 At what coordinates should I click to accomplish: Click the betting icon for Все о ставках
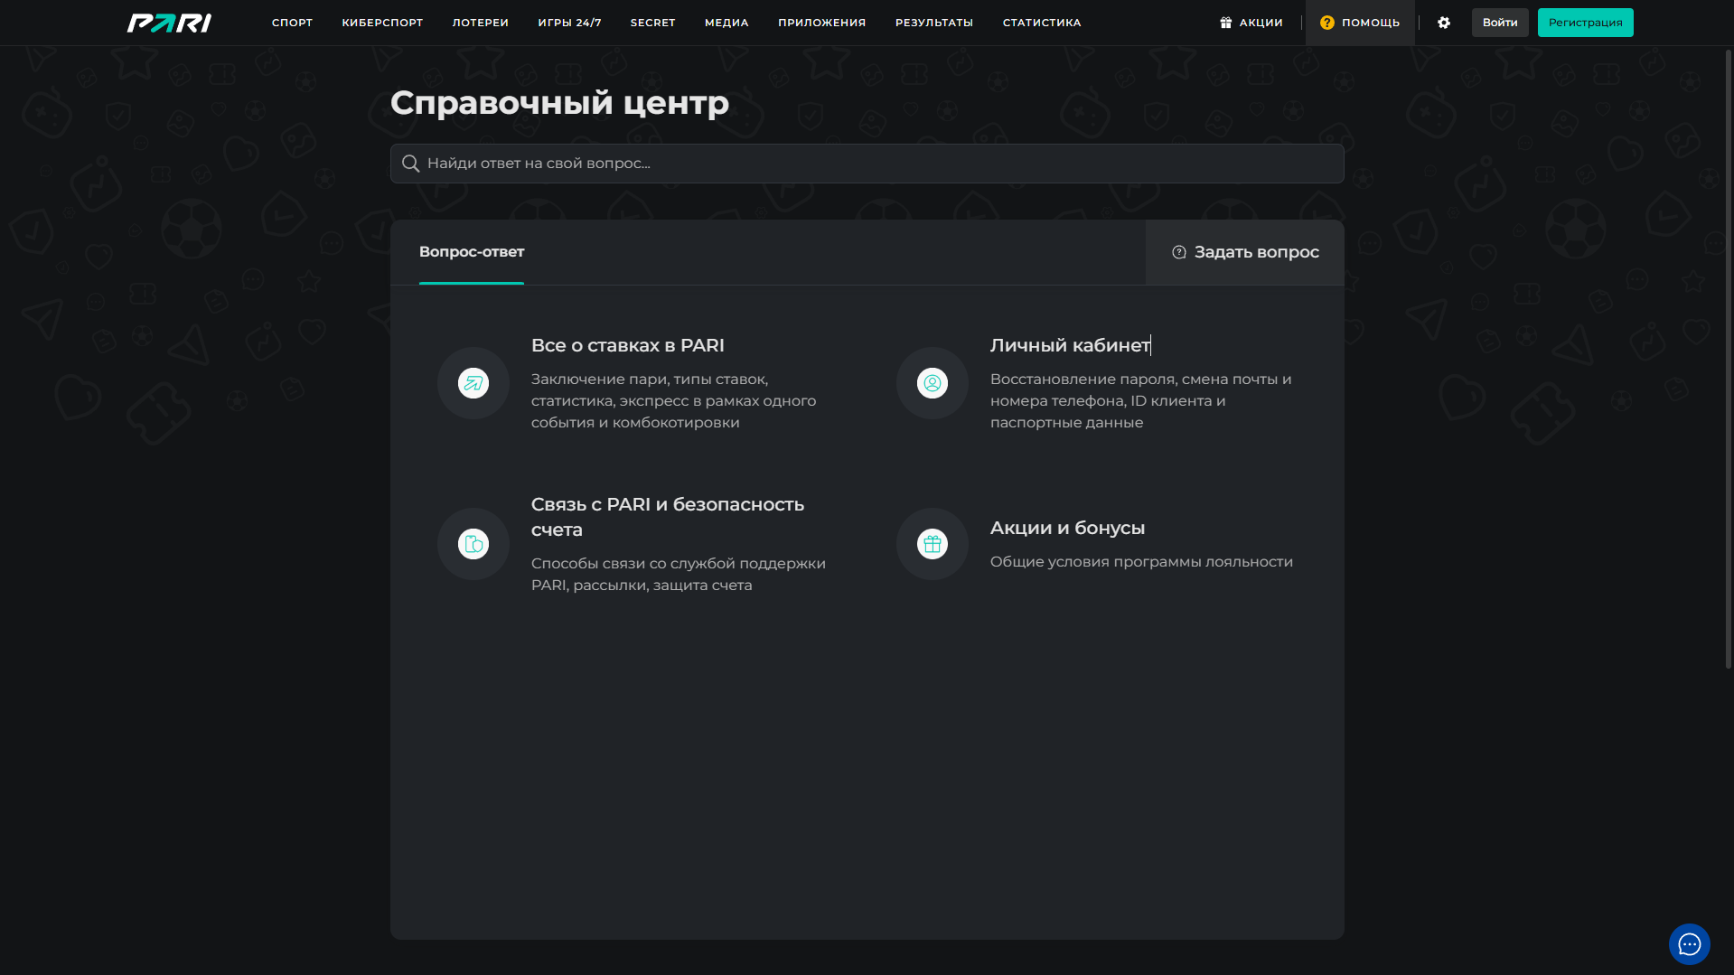[x=473, y=383]
